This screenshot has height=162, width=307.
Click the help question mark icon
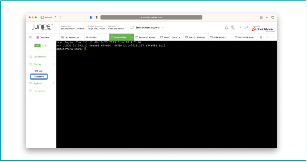coord(240,28)
